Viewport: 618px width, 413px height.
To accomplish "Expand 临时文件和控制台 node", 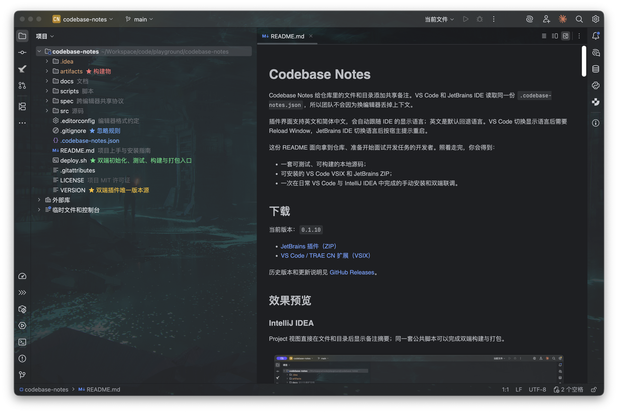I will click(x=39, y=210).
